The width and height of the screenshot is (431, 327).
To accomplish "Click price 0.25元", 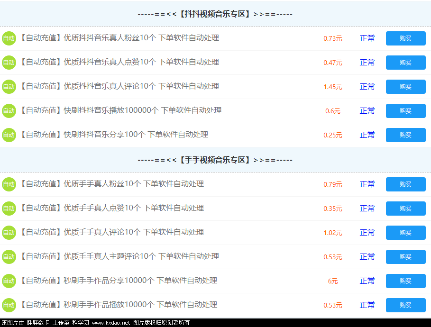I will [333, 135].
